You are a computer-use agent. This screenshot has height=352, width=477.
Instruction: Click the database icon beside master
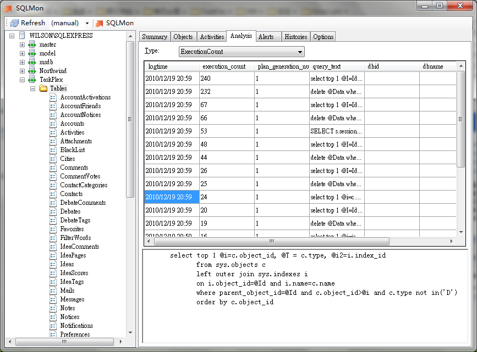(31, 44)
